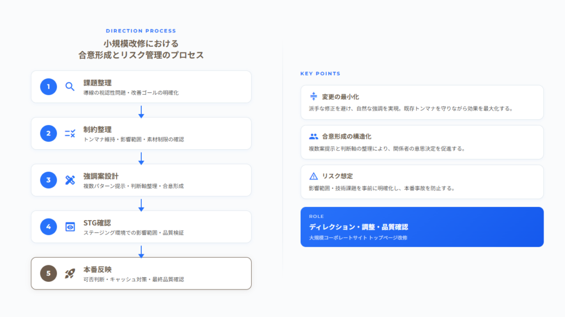Toggle step 2 circle on 制約整理
Image resolution: width=565 pixels, height=317 pixels.
point(48,133)
